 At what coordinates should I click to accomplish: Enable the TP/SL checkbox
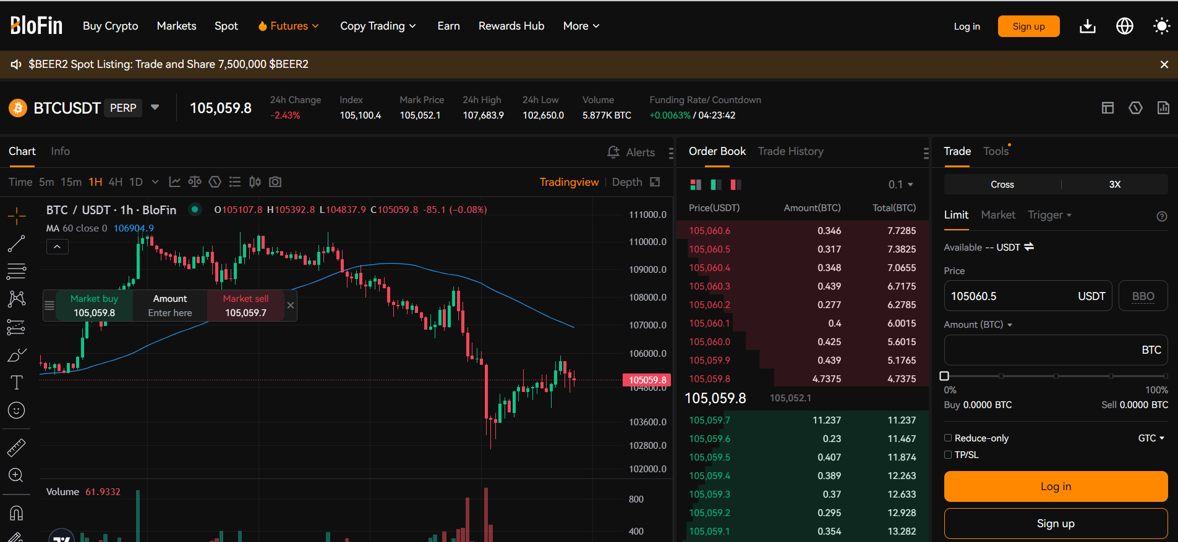point(948,454)
